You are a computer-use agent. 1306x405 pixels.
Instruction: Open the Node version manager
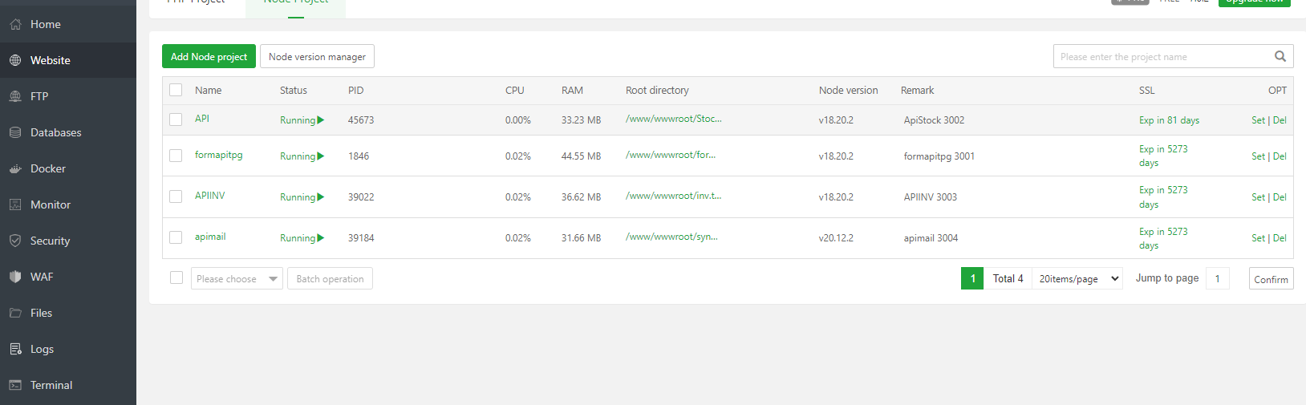pos(317,56)
